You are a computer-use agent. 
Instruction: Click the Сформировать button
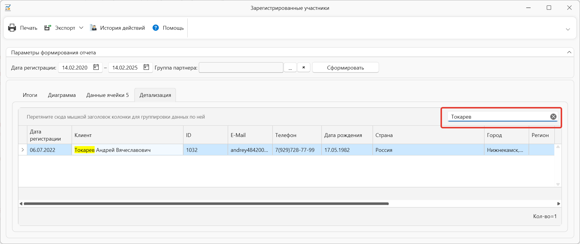click(345, 67)
